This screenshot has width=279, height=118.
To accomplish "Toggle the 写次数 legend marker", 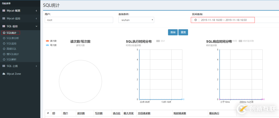I will tap(47, 45).
